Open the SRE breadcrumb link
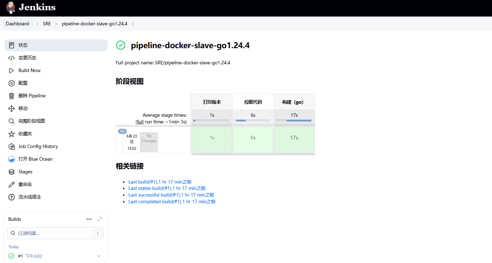 point(47,24)
